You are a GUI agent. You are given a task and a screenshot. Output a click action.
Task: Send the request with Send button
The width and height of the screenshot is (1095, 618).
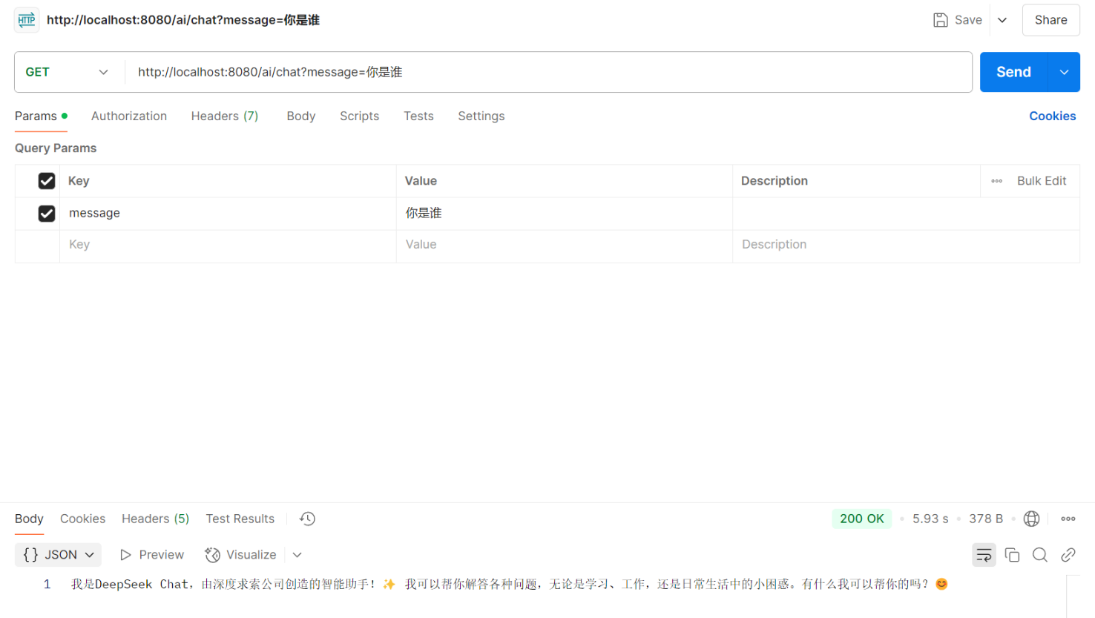(1013, 72)
